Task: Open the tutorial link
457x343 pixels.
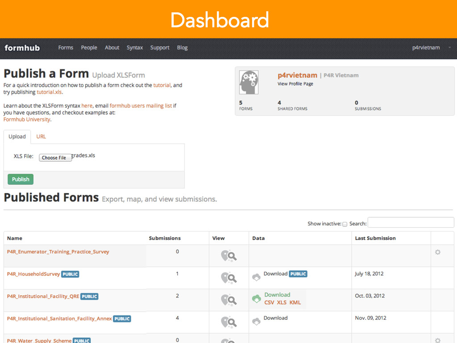Action: tap(162, 85)
